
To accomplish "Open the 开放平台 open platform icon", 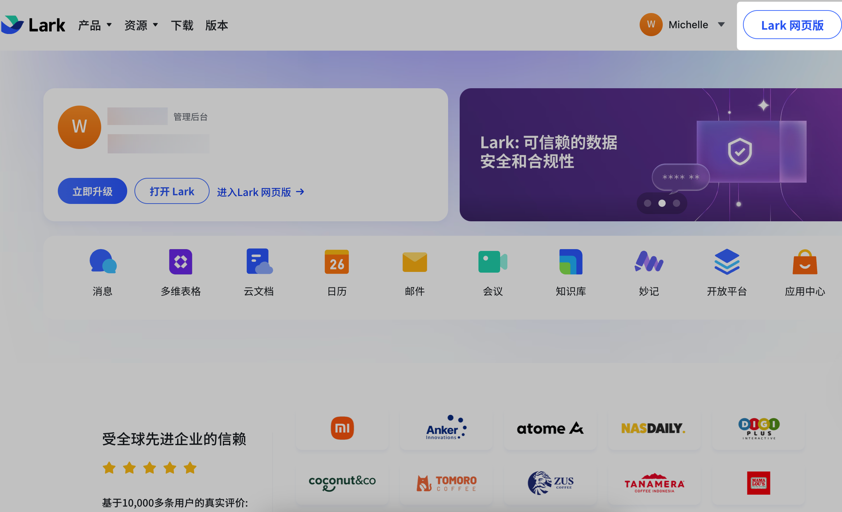I will [x=727, y=262].
